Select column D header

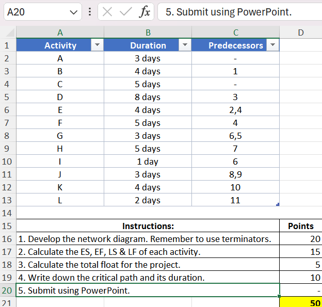click(x=301, y=33)
